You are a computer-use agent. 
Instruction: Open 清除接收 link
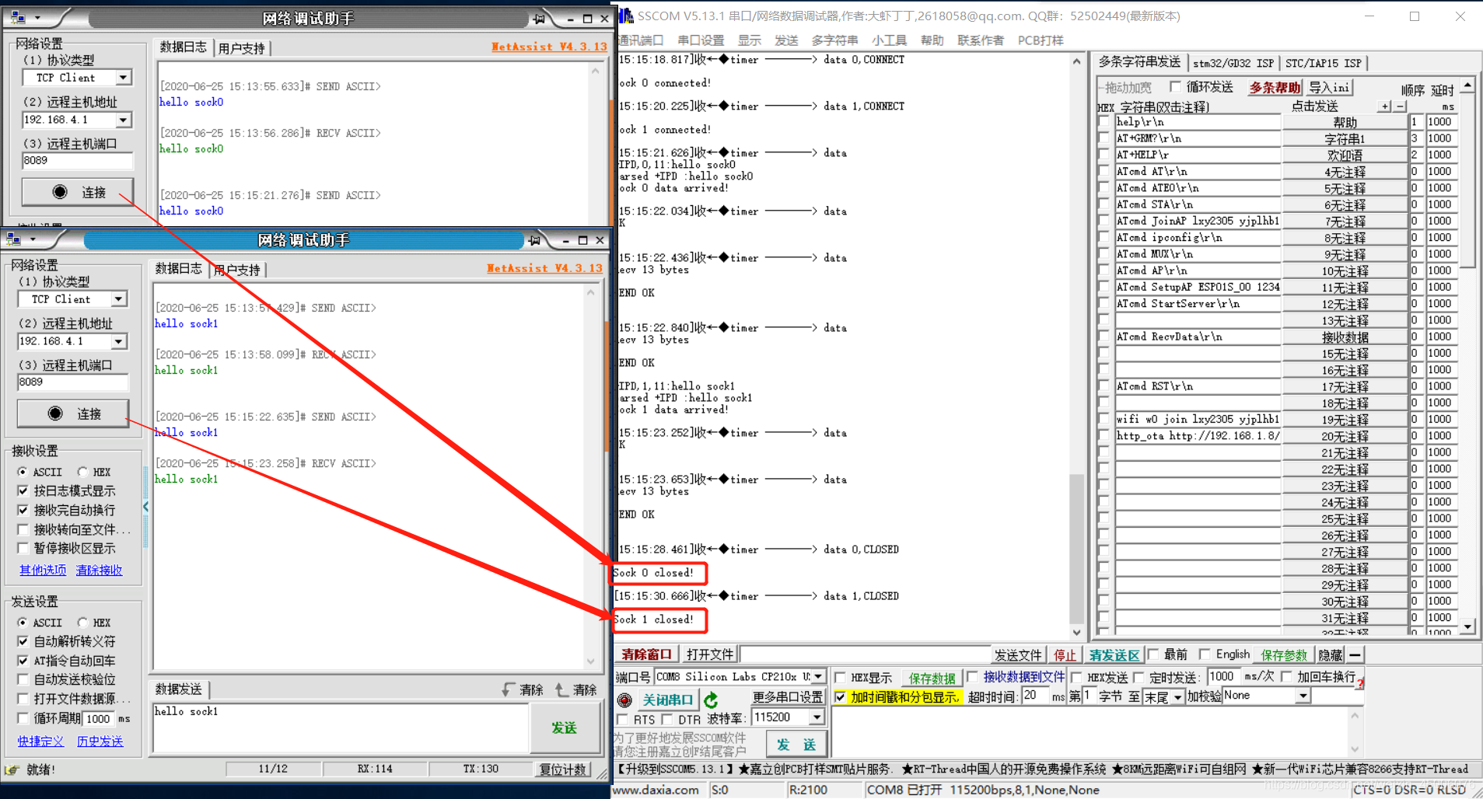(99, 570)
